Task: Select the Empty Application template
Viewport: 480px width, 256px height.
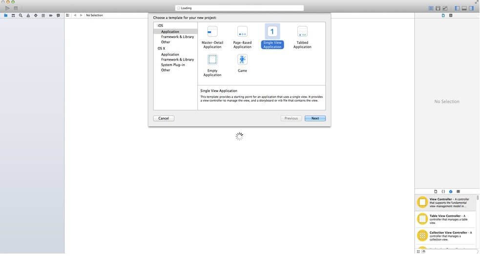Action: [212, 65]
